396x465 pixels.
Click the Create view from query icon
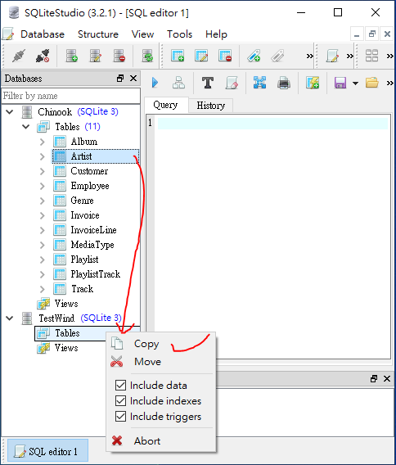[x=313, y=83]
